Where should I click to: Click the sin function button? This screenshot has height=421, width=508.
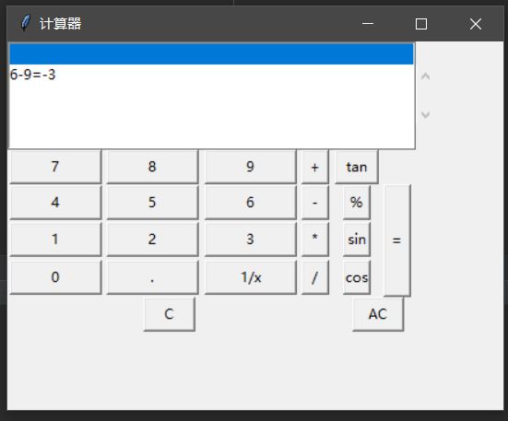click(357, 240)
